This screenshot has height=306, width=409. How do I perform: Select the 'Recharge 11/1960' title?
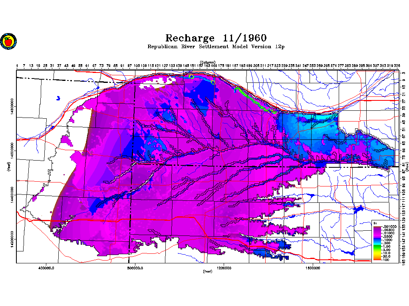tap(216, 38)
